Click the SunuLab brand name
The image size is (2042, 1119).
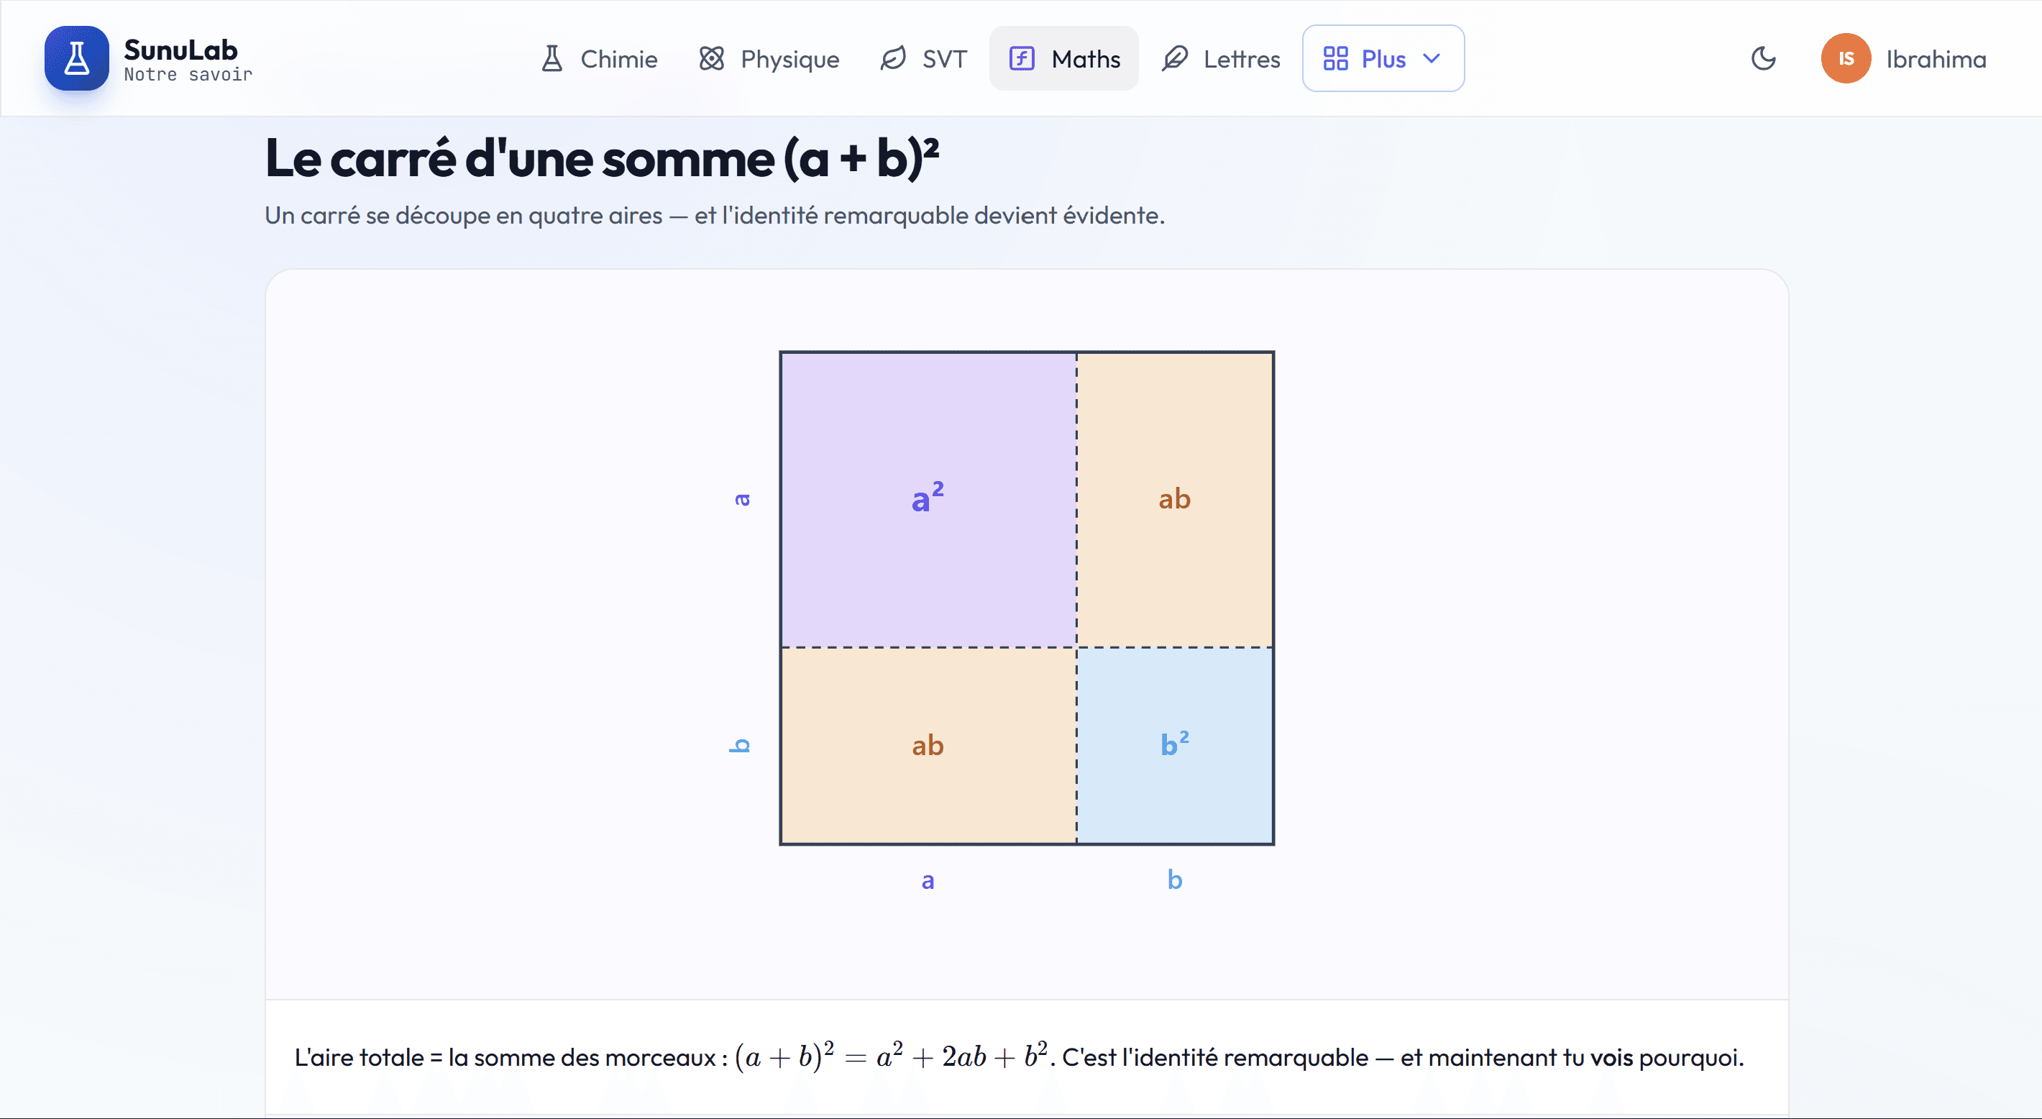pos(180,50)
